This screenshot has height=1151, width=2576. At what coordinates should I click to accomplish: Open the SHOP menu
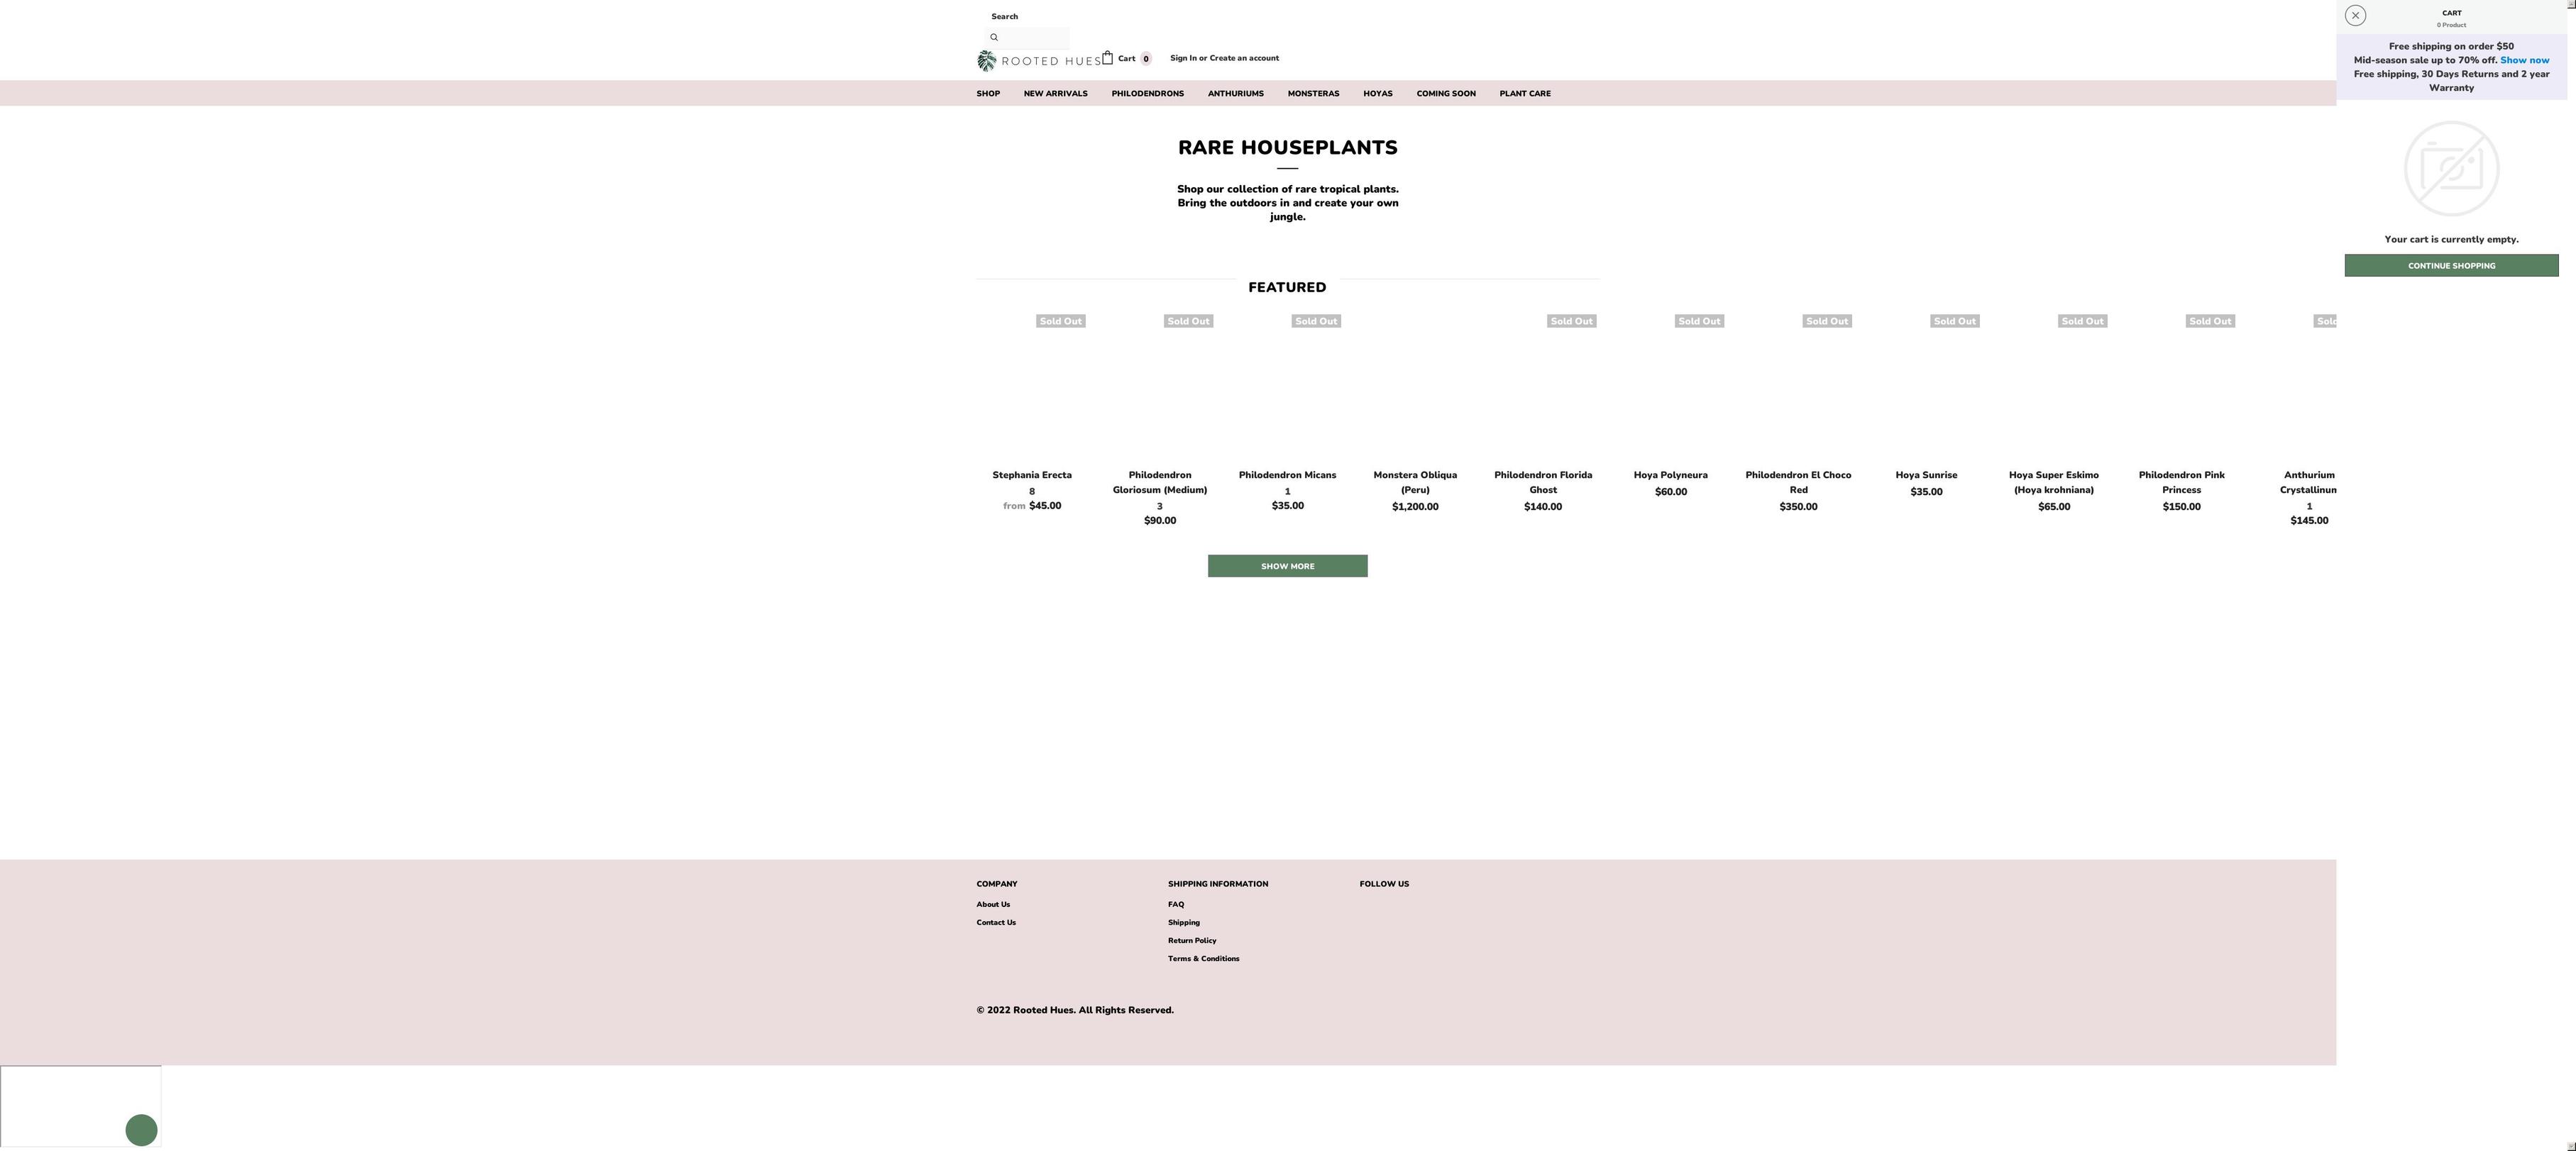(x=988, y=94)
